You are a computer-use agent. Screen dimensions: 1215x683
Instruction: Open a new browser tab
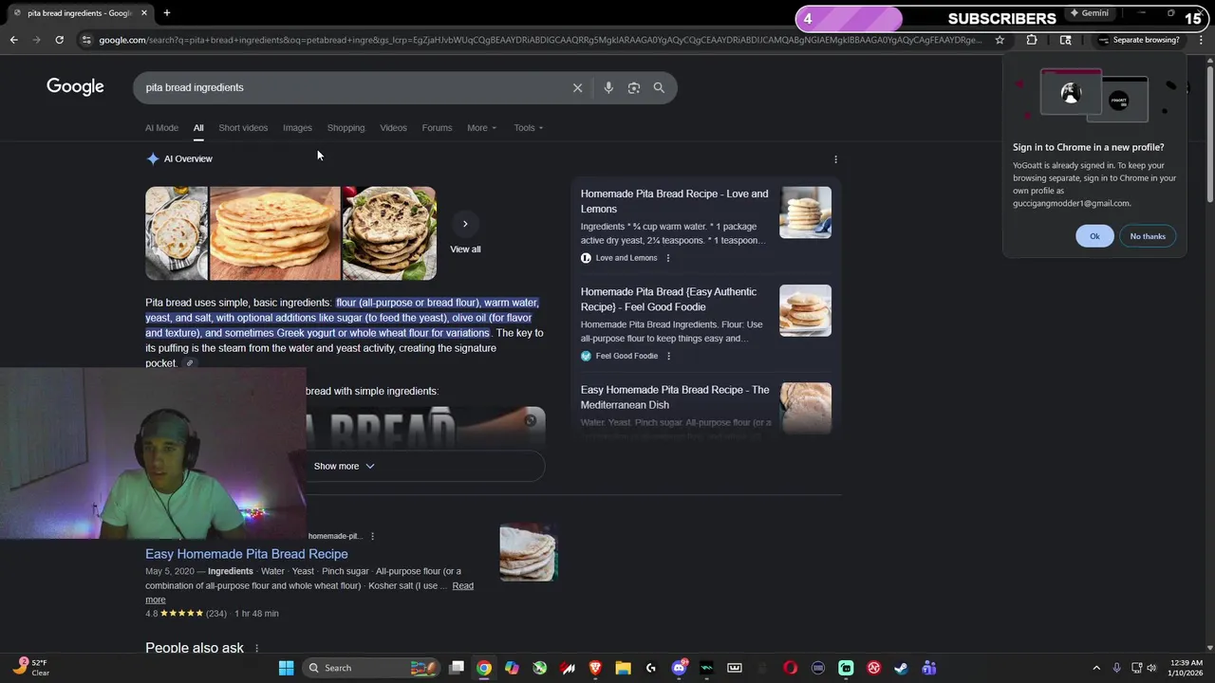tap(166, 12)
